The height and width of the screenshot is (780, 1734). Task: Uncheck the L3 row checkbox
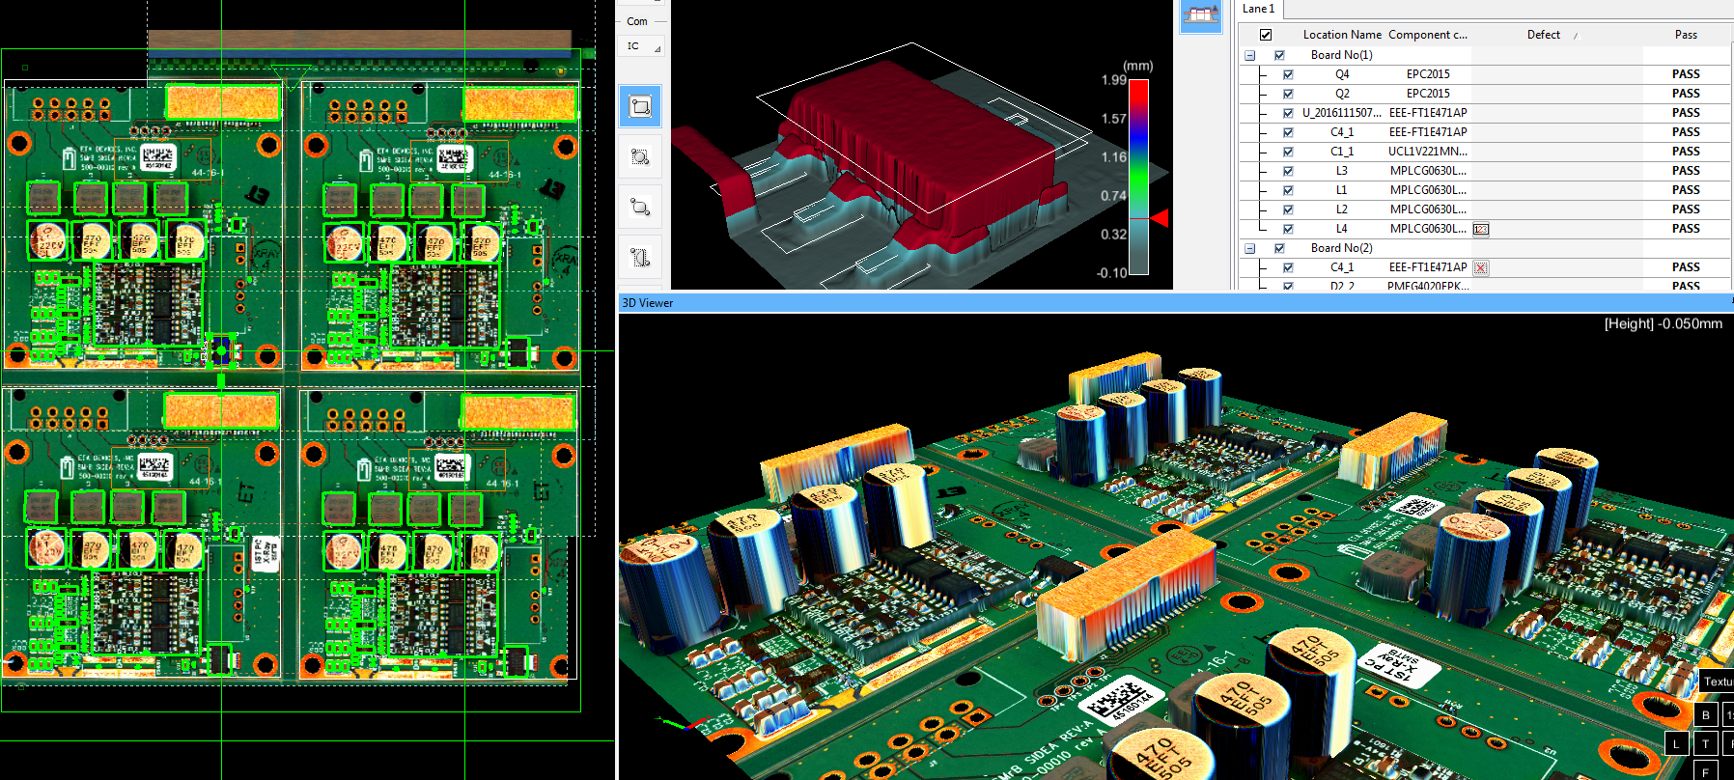coord(1288,171)
